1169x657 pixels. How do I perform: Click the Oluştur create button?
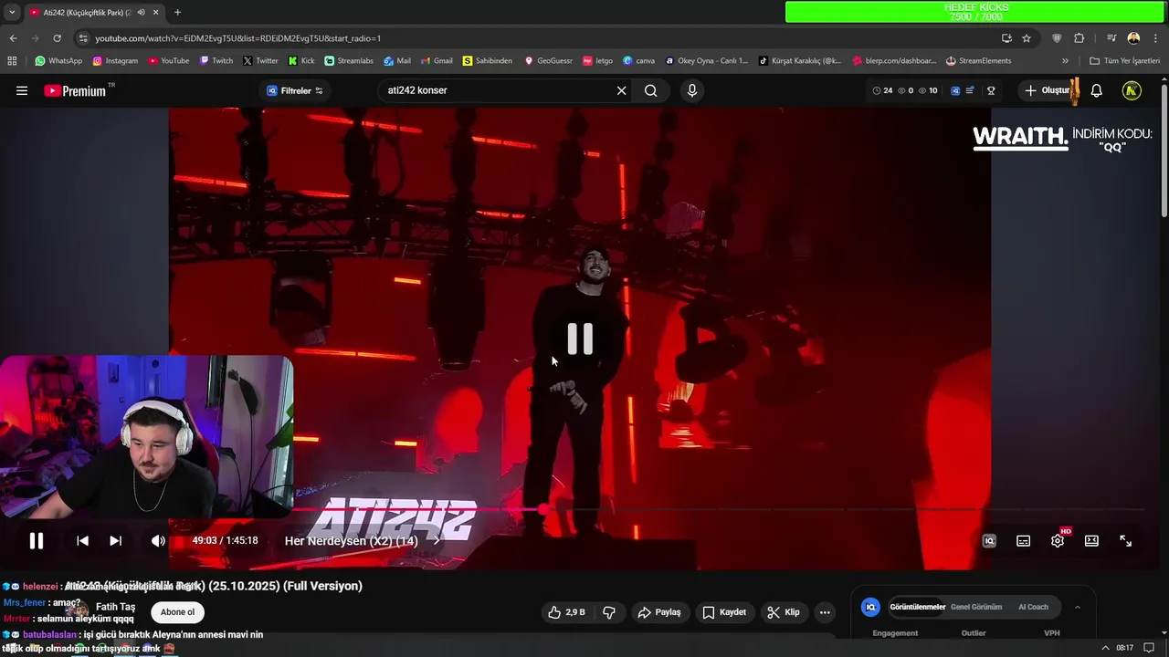point(1048,90)
